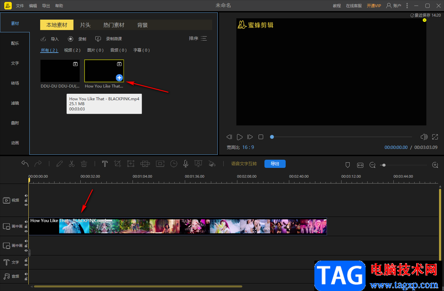Image resolution: width=444 pixels, height=291 pixels.
Task: Open 语音文字互转 speech-text conversion
Action: click(x=244, y=164)
